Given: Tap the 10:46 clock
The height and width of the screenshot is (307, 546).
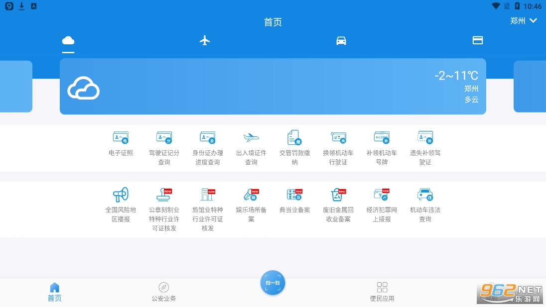Looking at the screenshot, I should point(533,6).
